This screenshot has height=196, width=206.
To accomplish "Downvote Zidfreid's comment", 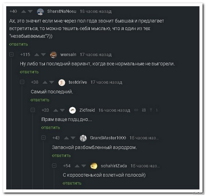I will (62, 110).
